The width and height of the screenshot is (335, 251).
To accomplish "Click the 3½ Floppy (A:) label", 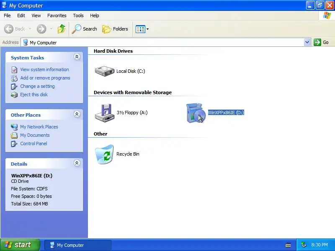I will pyautogui.click(x=132, y=113).
